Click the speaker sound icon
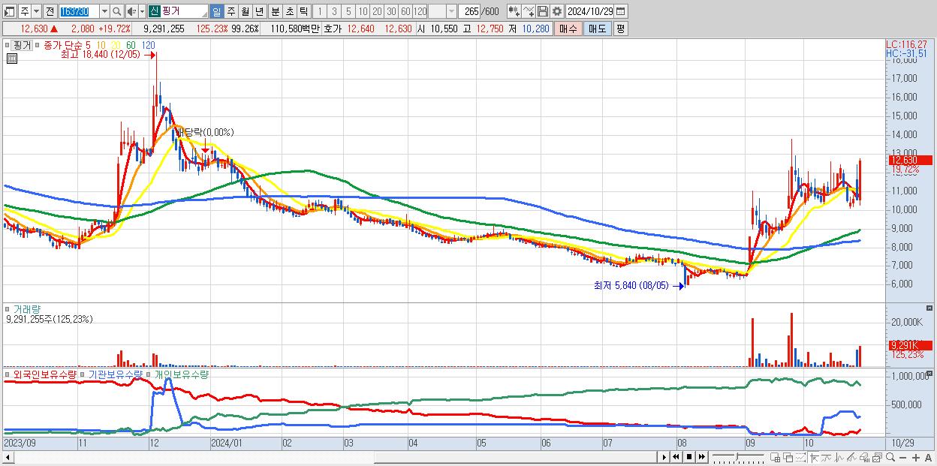This screenshot has height=466, width=937. 131,11
